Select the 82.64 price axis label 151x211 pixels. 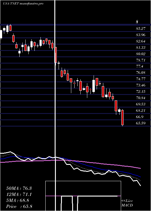pos(141,41)
